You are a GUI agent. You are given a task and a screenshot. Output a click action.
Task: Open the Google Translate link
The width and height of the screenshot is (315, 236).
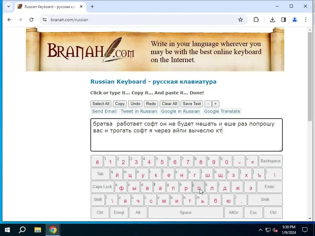pyautogui.click(x=222, y=111)
